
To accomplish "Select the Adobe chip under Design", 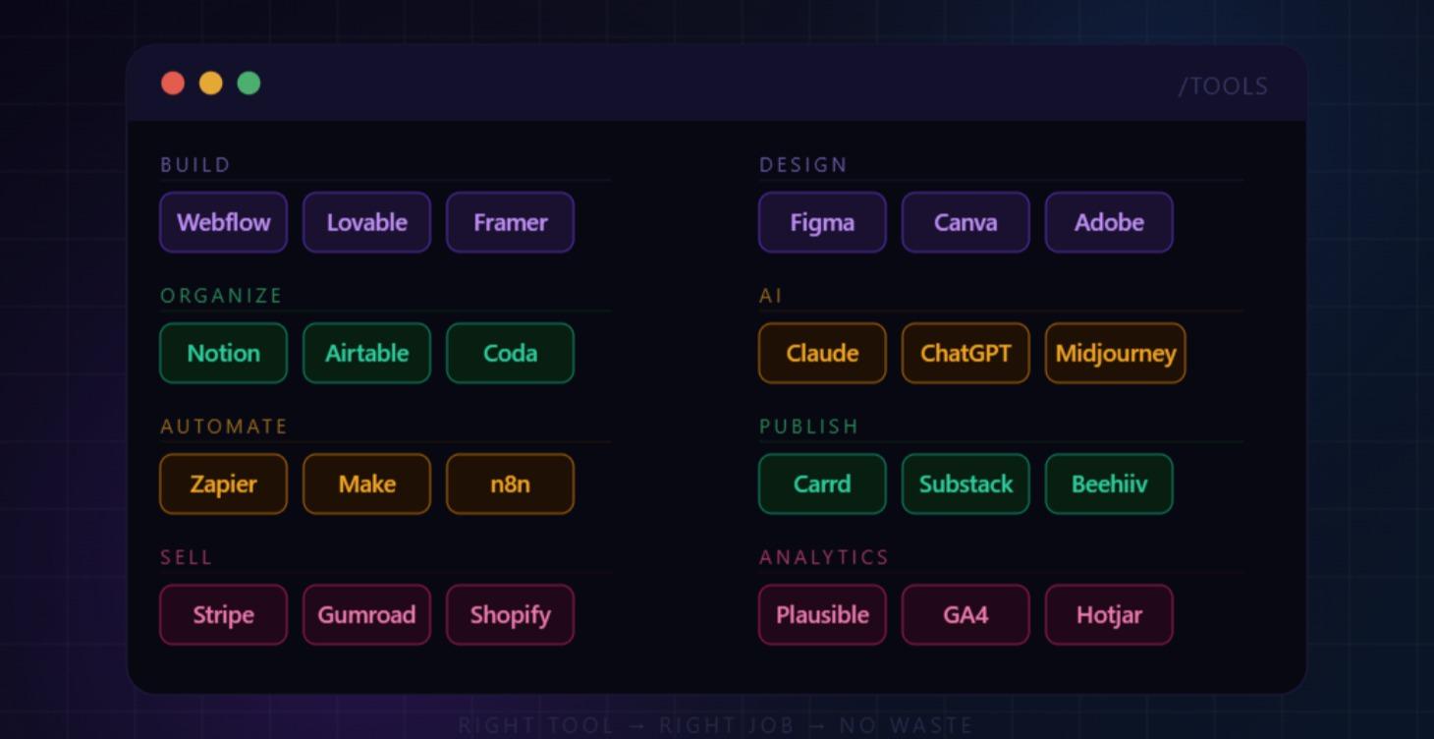I will tap(1110, 222).
